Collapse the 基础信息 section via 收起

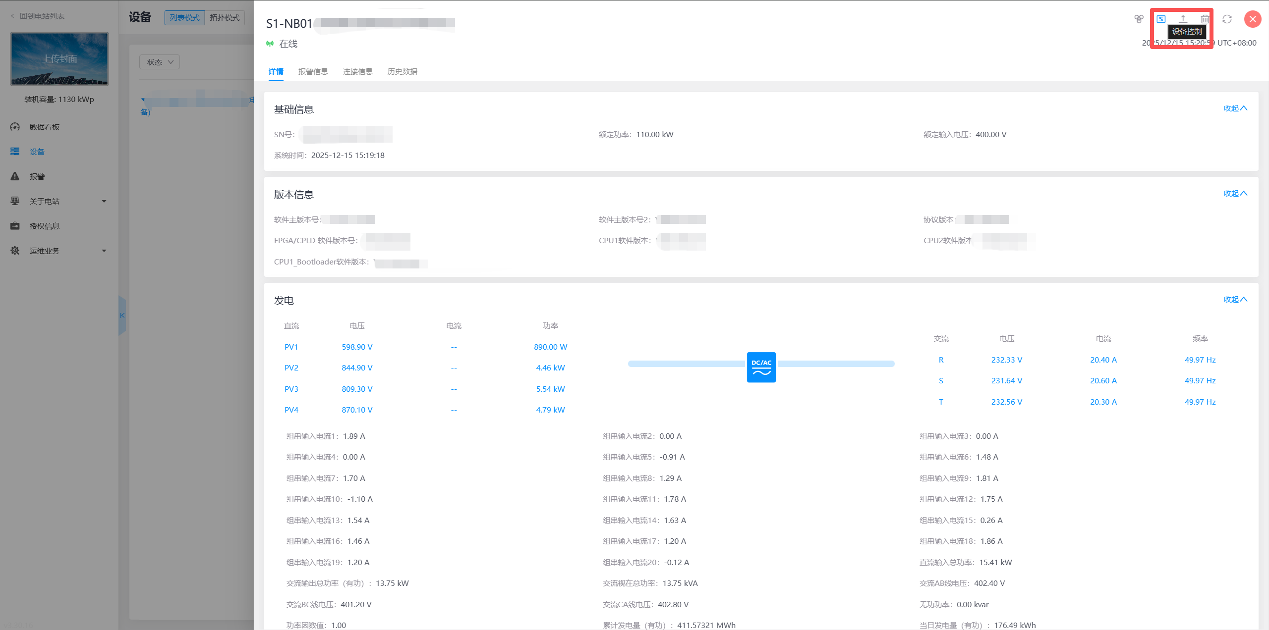pyautogui.click(x=1235, y=108)
